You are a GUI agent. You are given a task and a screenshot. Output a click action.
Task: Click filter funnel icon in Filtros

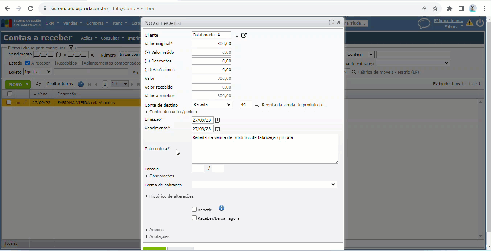coord(71,48)
